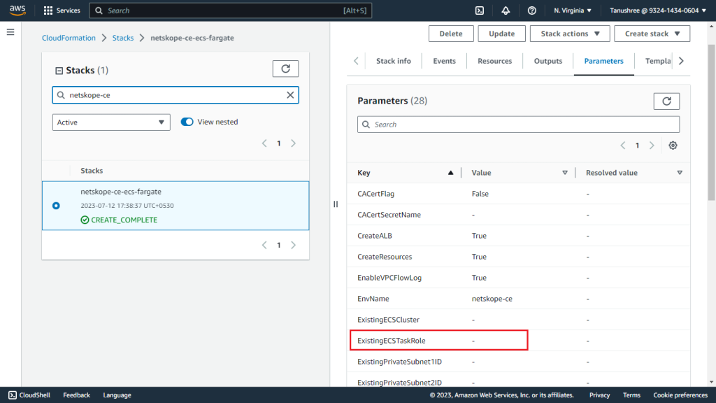
Task: Open the Language selector in the footer
Action: click(x=117, y=395)
